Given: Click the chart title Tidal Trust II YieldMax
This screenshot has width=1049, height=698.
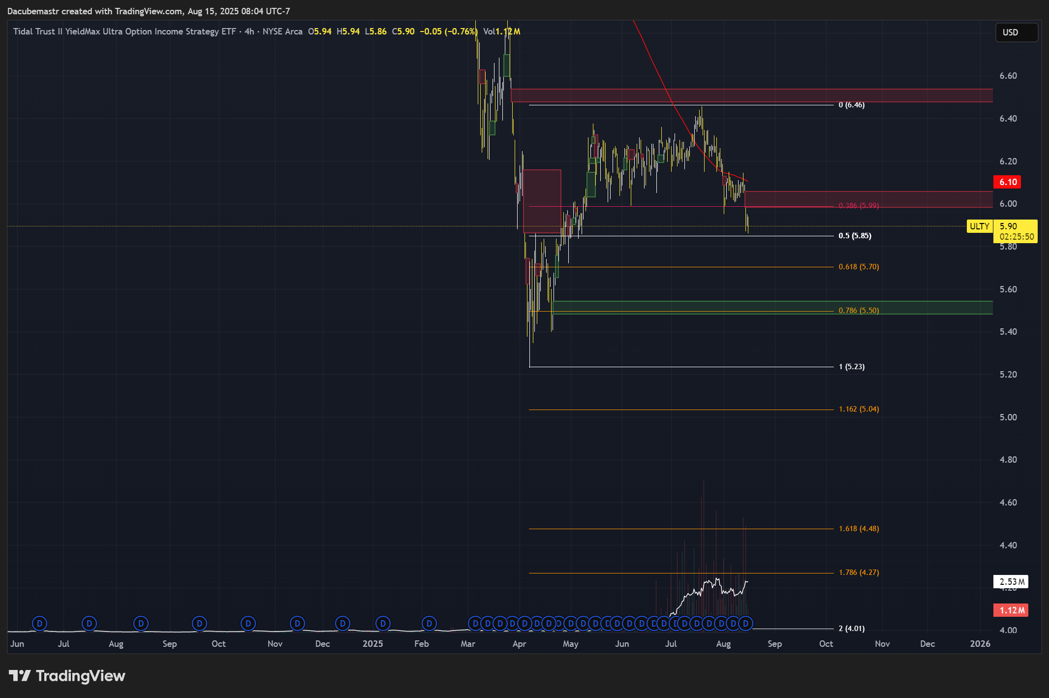Looking at the screenshot, I should [x=124, y=32].
